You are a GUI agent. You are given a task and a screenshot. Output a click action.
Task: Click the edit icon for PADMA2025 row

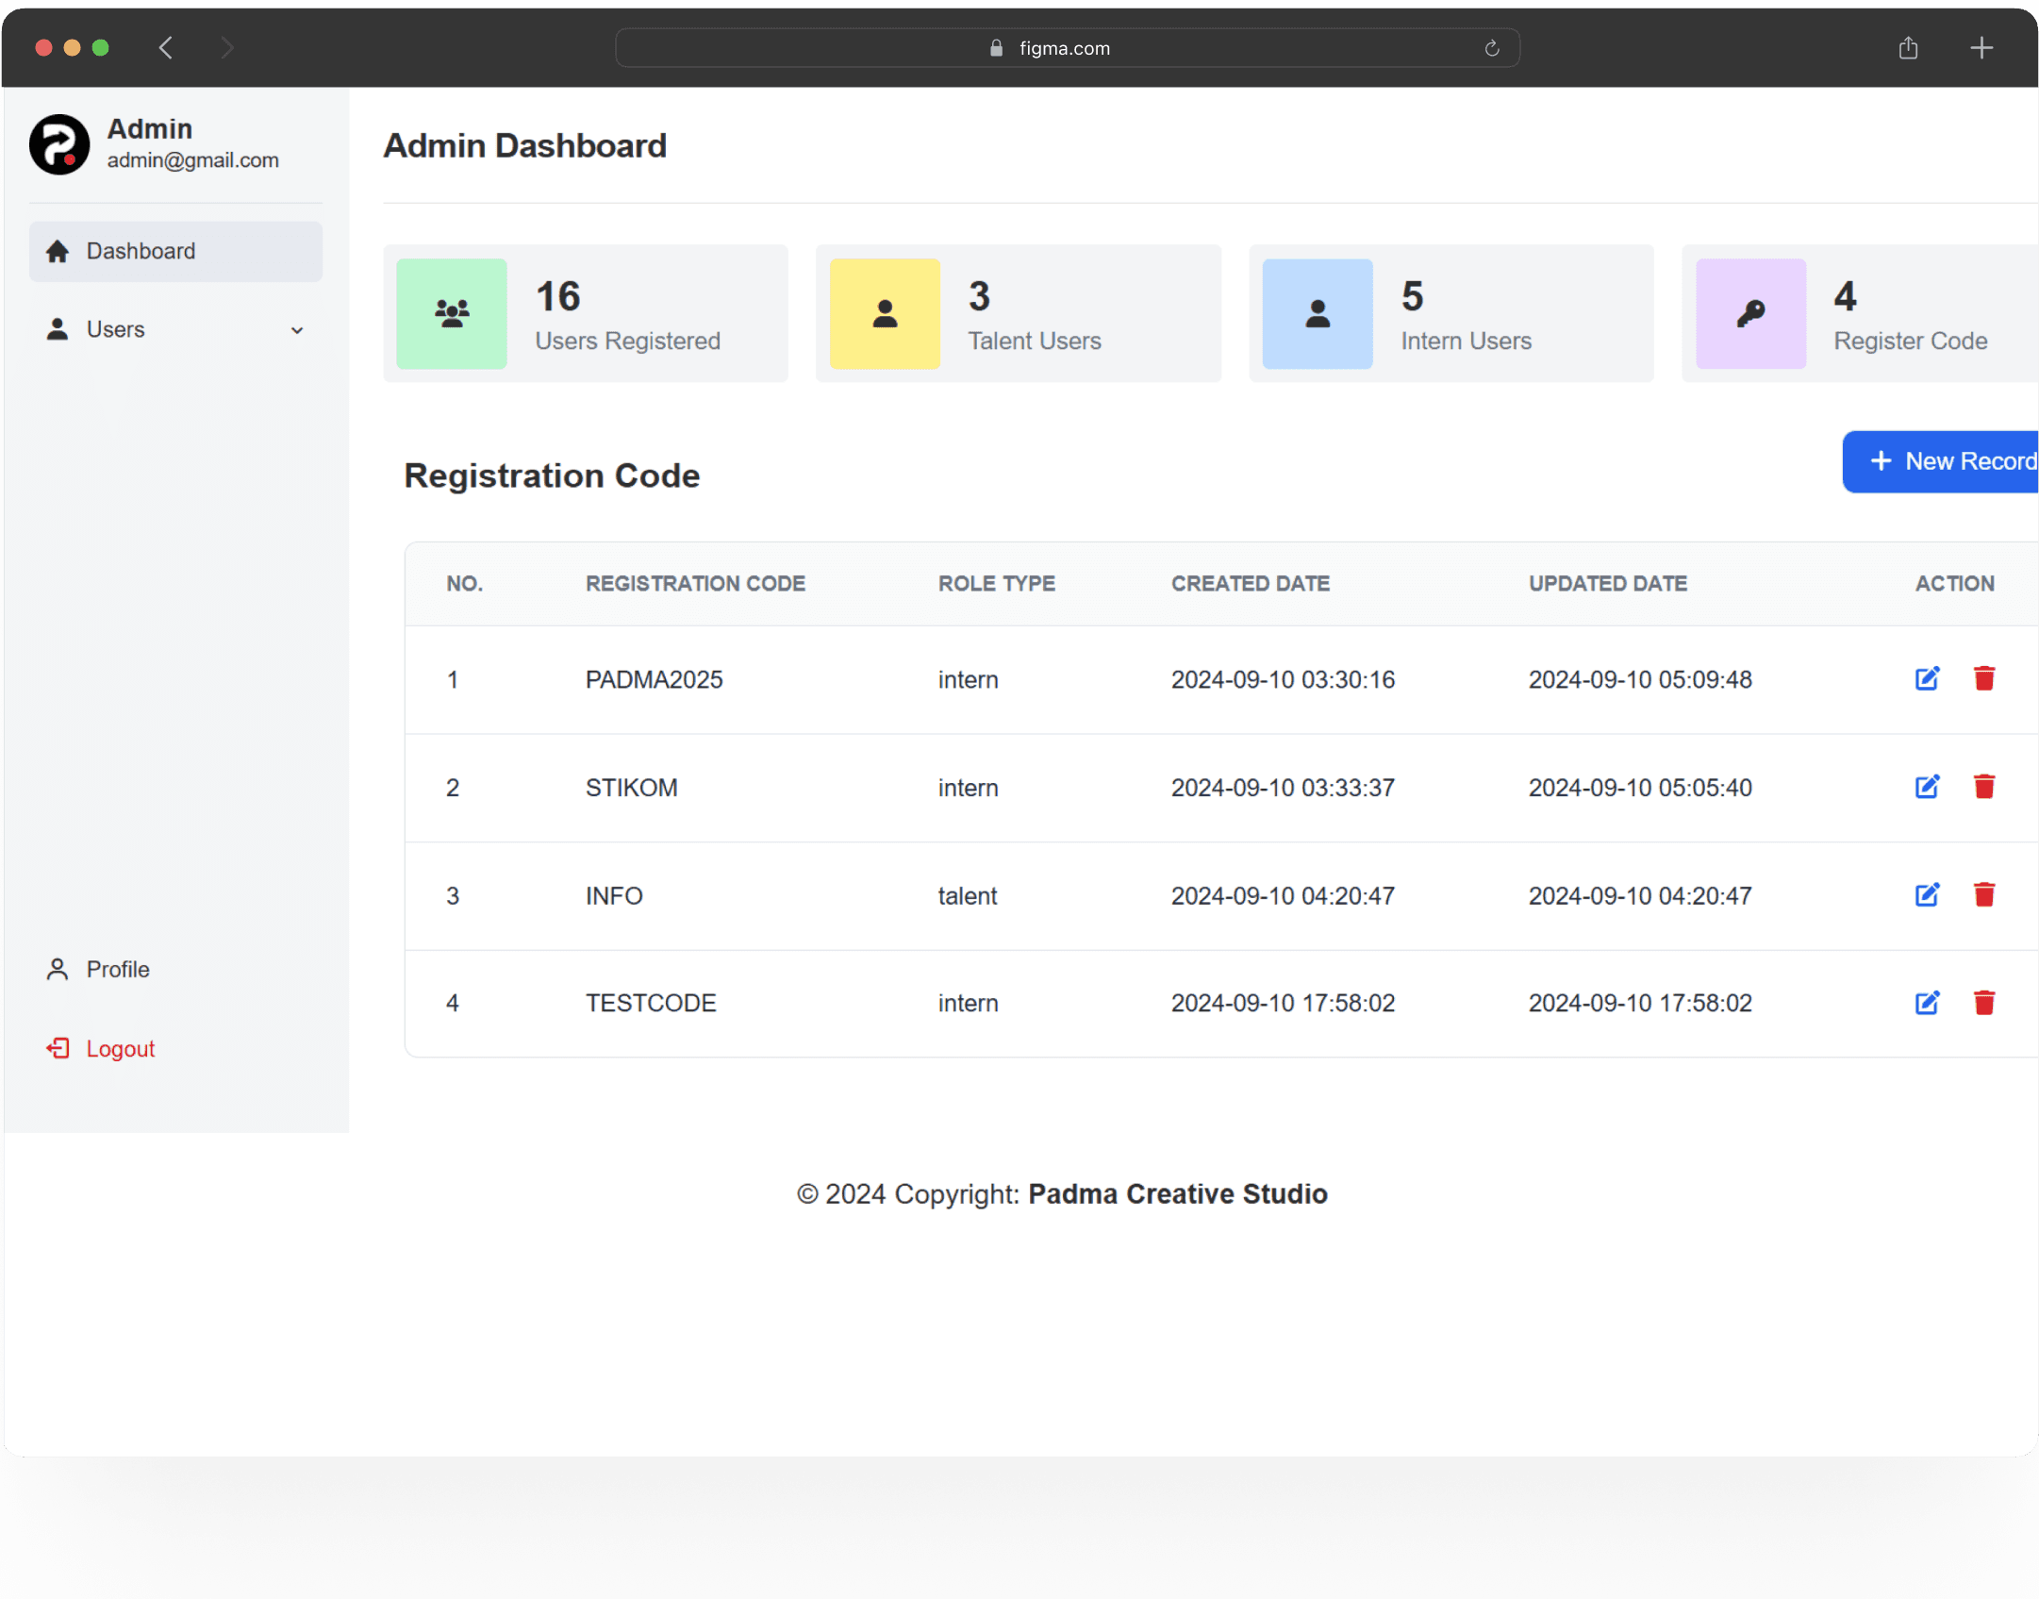[x=1927, y=679]
